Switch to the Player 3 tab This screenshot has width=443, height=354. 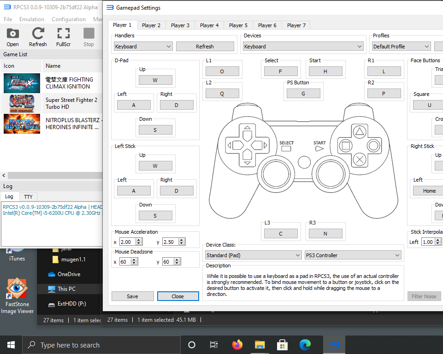tap(180, 25)
